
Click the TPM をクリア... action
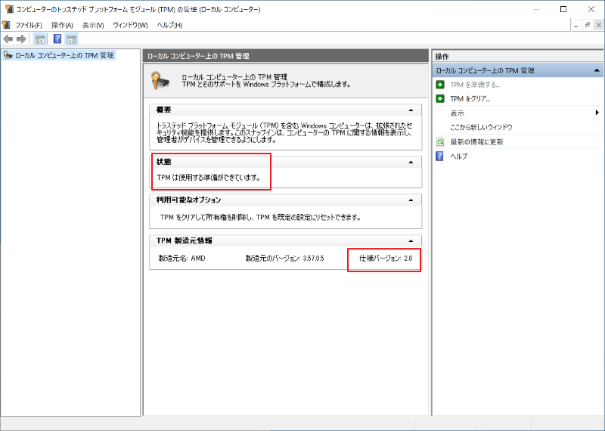click(470, 99)
